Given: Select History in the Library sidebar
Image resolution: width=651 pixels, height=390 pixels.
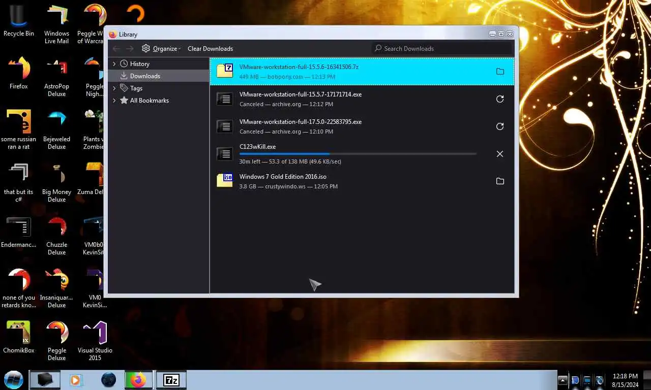Looking at the screenshot, I should 139,64.
